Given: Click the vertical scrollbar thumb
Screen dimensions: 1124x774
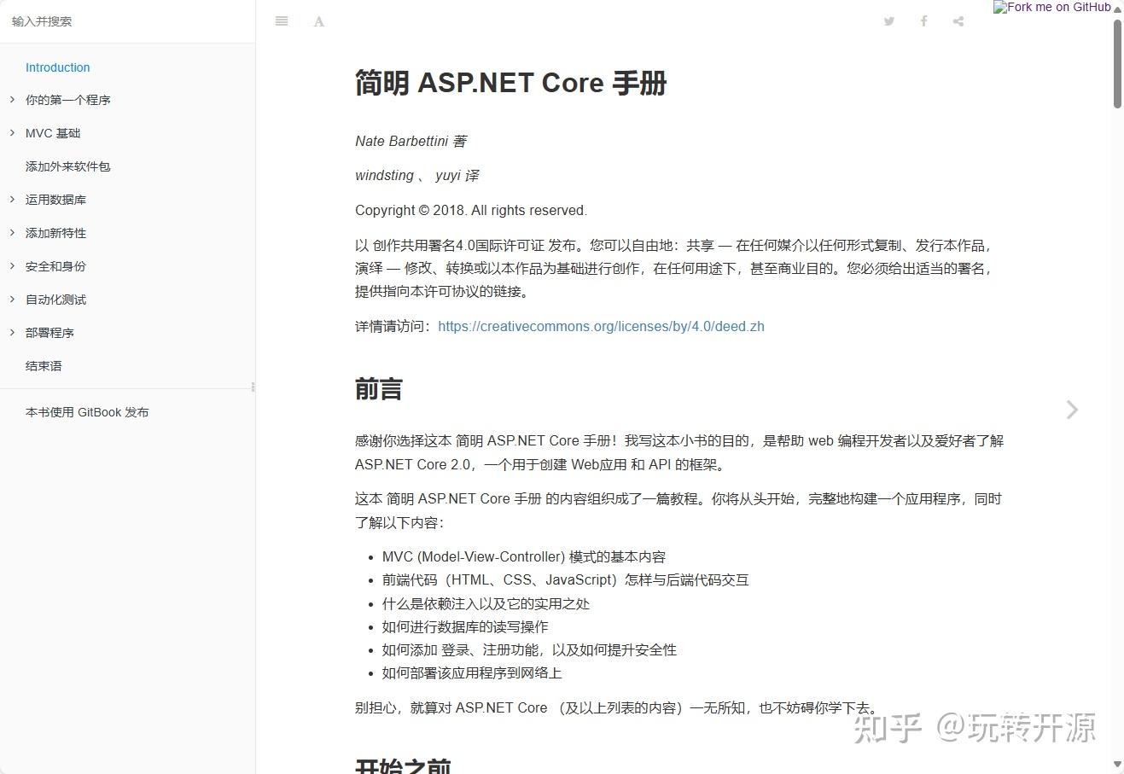Looking at the screenshot, I should pyautogui.click(x=1117, y=64).
